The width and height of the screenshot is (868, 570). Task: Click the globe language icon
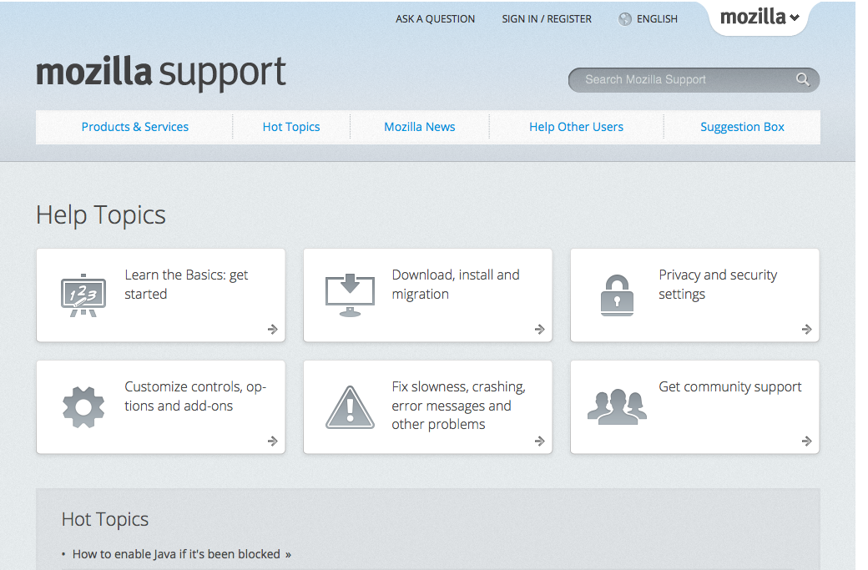pyautogui.click(x=625, y=19)
